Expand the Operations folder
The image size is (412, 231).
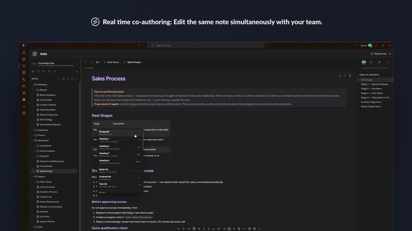33,130
